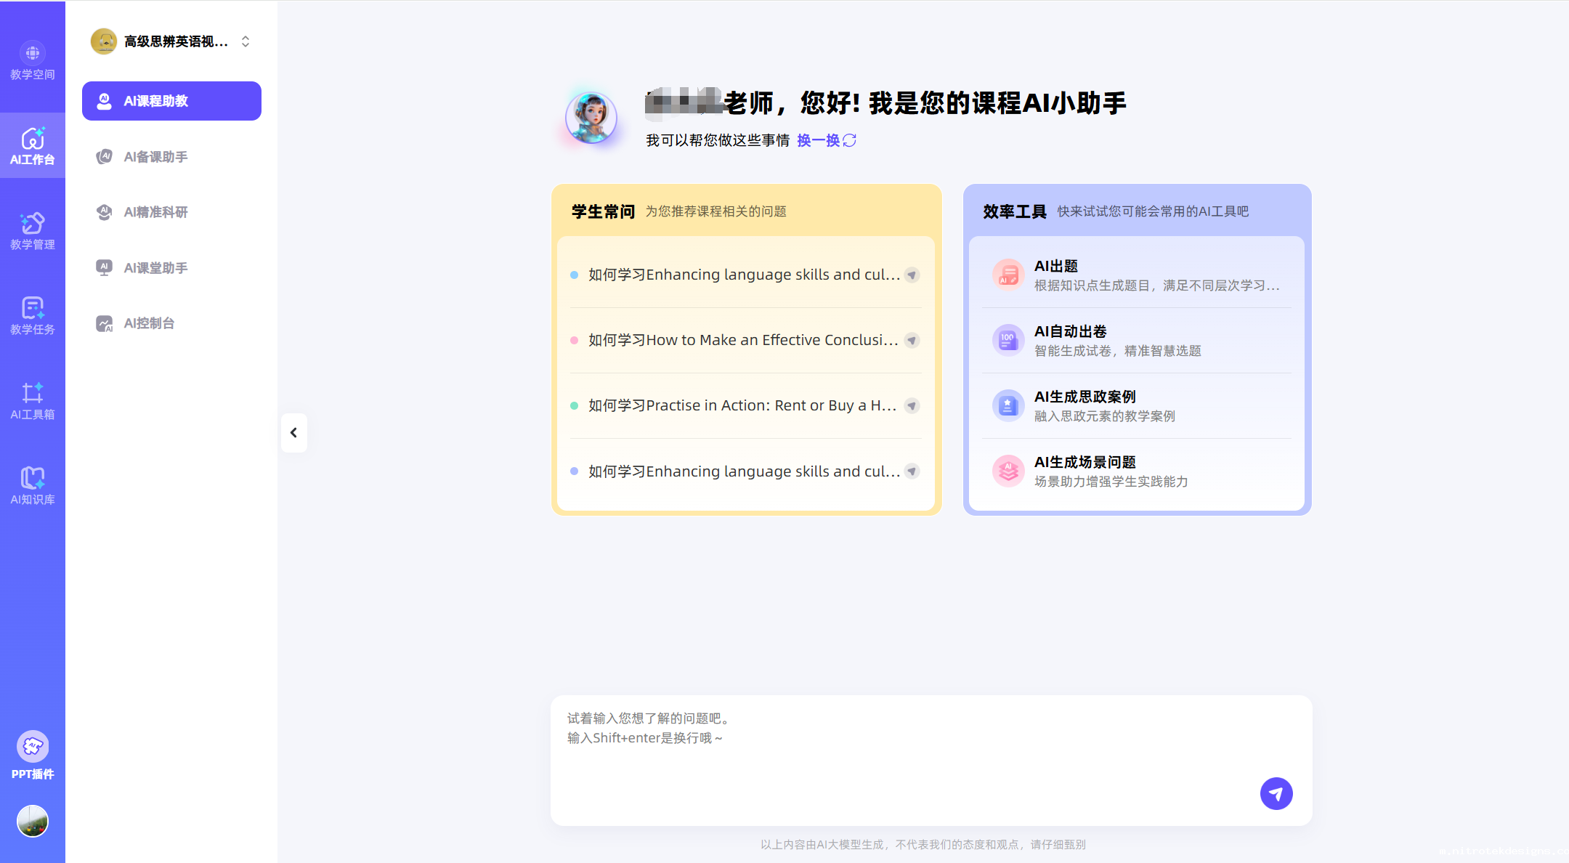1569x863 pixels.
Task: Click the 换一换 link
Action: pos(818,140)
